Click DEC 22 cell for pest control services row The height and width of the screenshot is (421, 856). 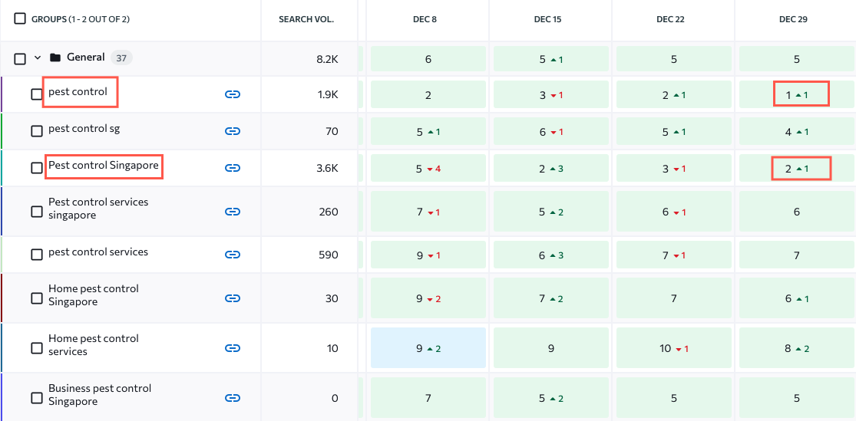[x=673, y=255]
